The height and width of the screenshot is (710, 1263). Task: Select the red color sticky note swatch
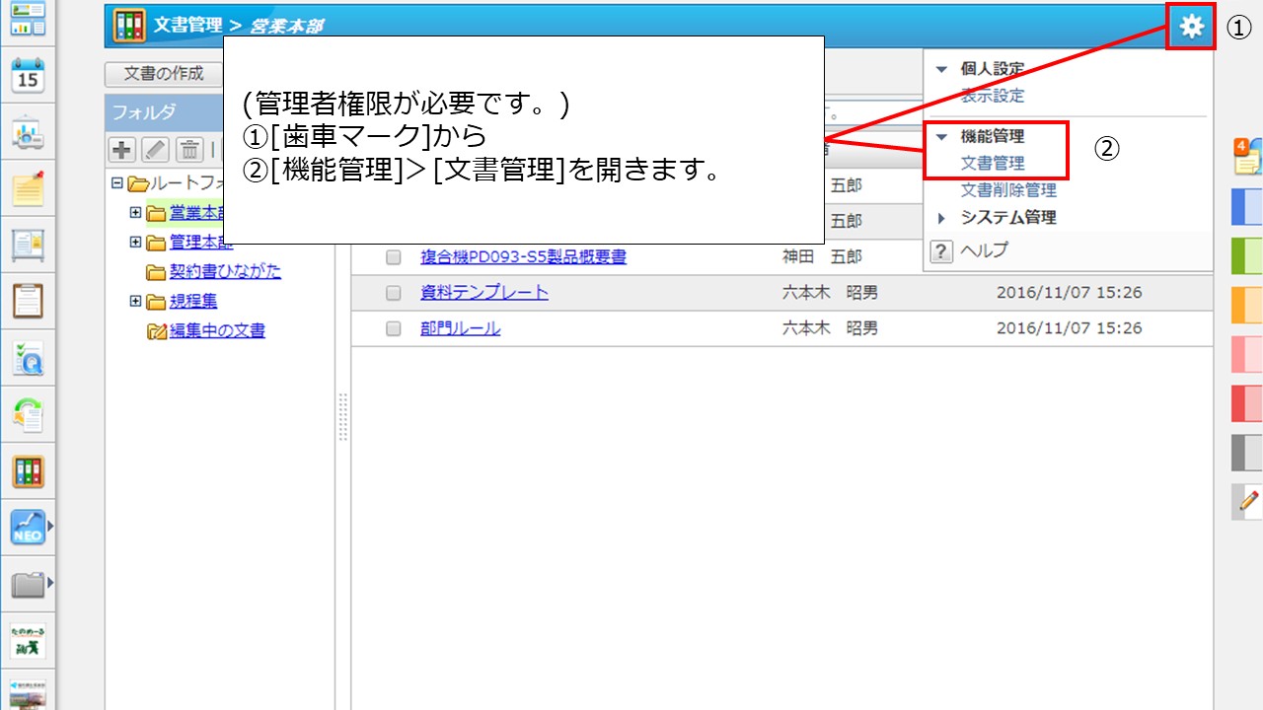point(1247,403)
